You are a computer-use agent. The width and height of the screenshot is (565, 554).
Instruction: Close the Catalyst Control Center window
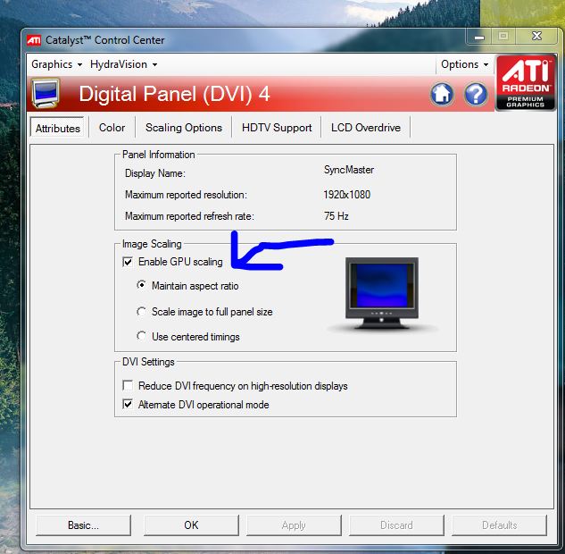[x=537, y=36]
